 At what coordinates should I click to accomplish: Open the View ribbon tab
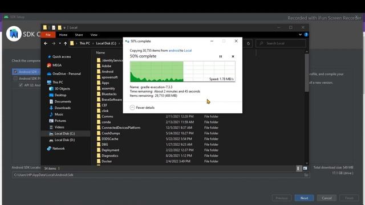point(94,35)
